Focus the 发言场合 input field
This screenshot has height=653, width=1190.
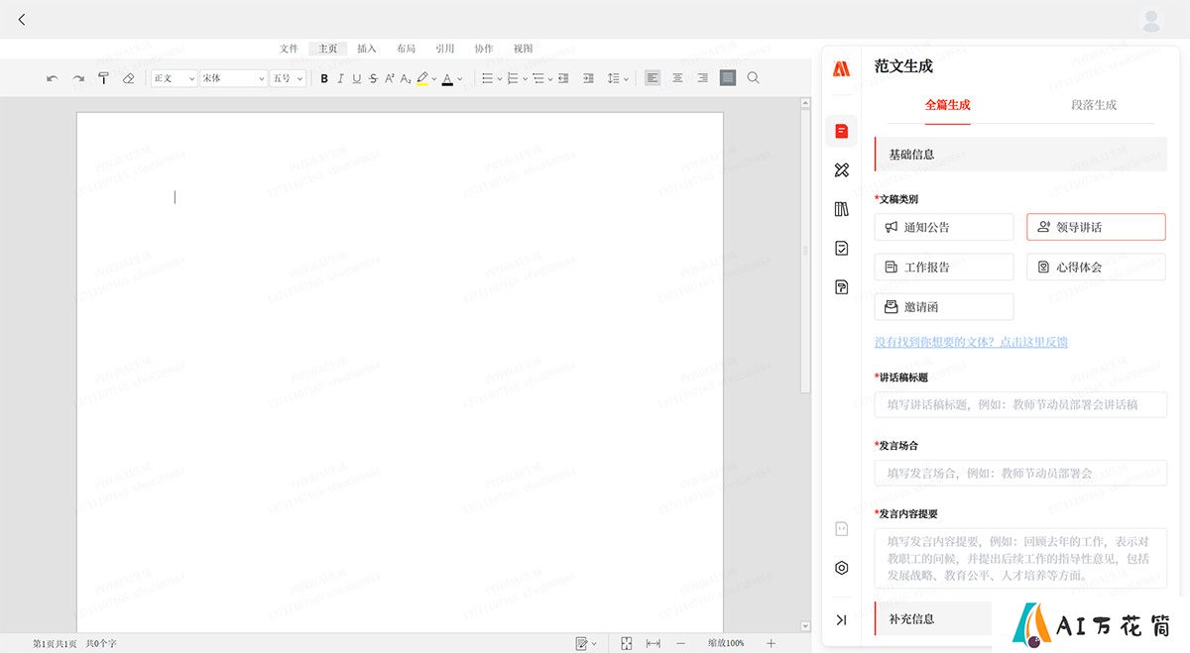click(1020, 473)
